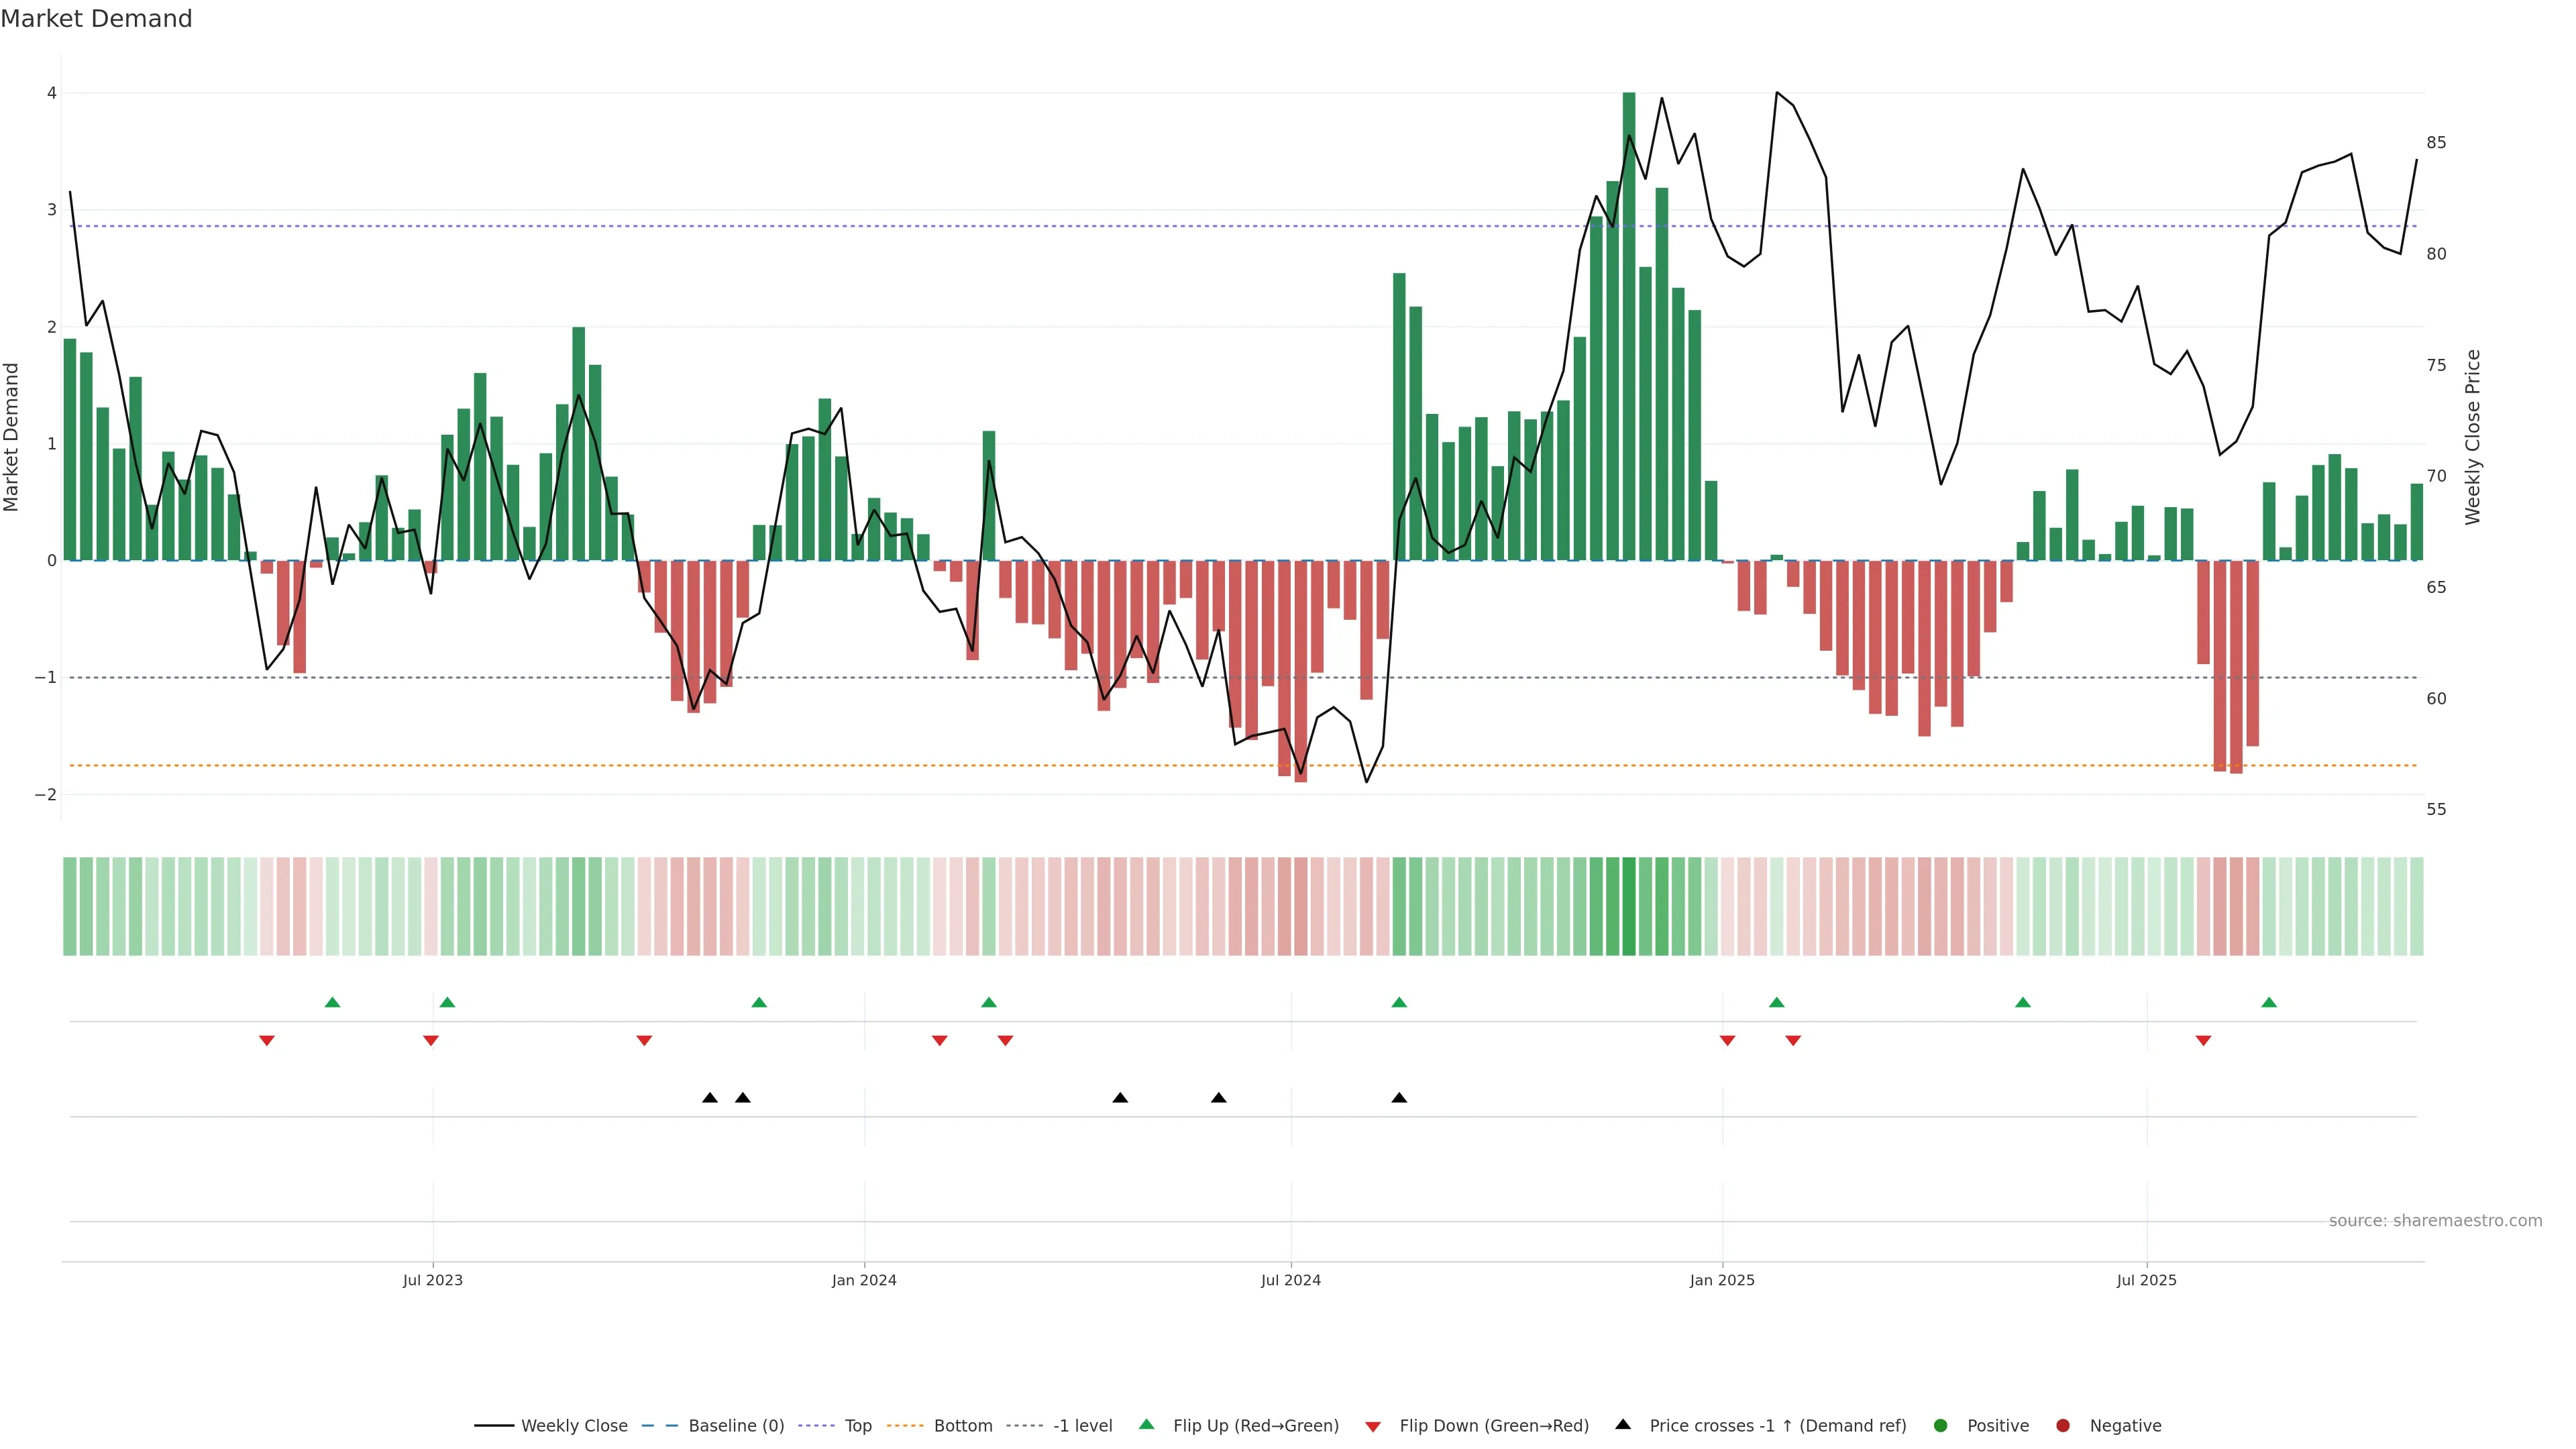The height and width of the screenshot is (1449, 2576).
Task: Click the darkest green heatmap cell
Action: pos(1629,906)
